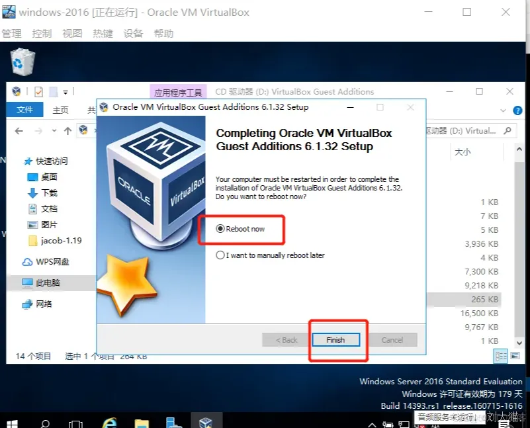Open the Windows Start menu

(x=12, y=423)
